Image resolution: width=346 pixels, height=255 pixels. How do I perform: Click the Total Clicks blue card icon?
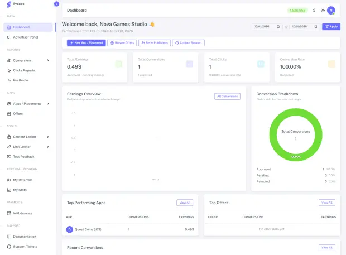(261, 64)
